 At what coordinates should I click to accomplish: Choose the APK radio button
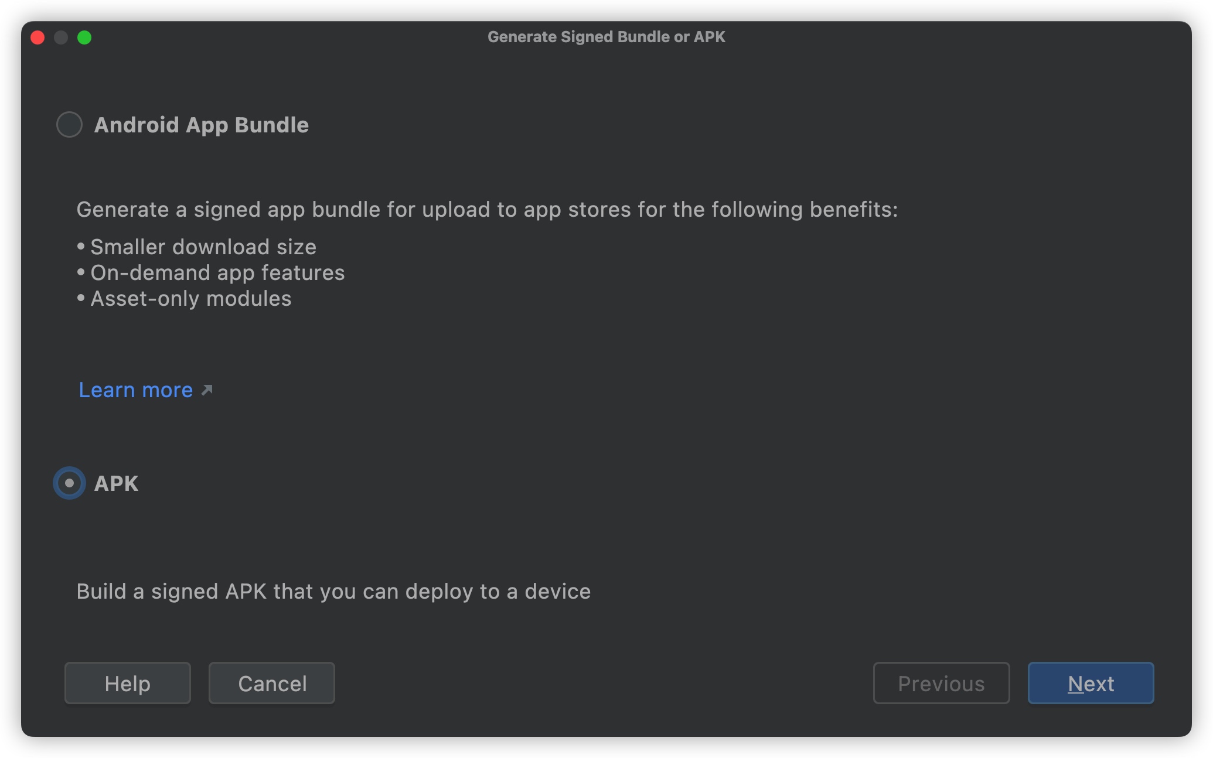click(x=69, y=483)
